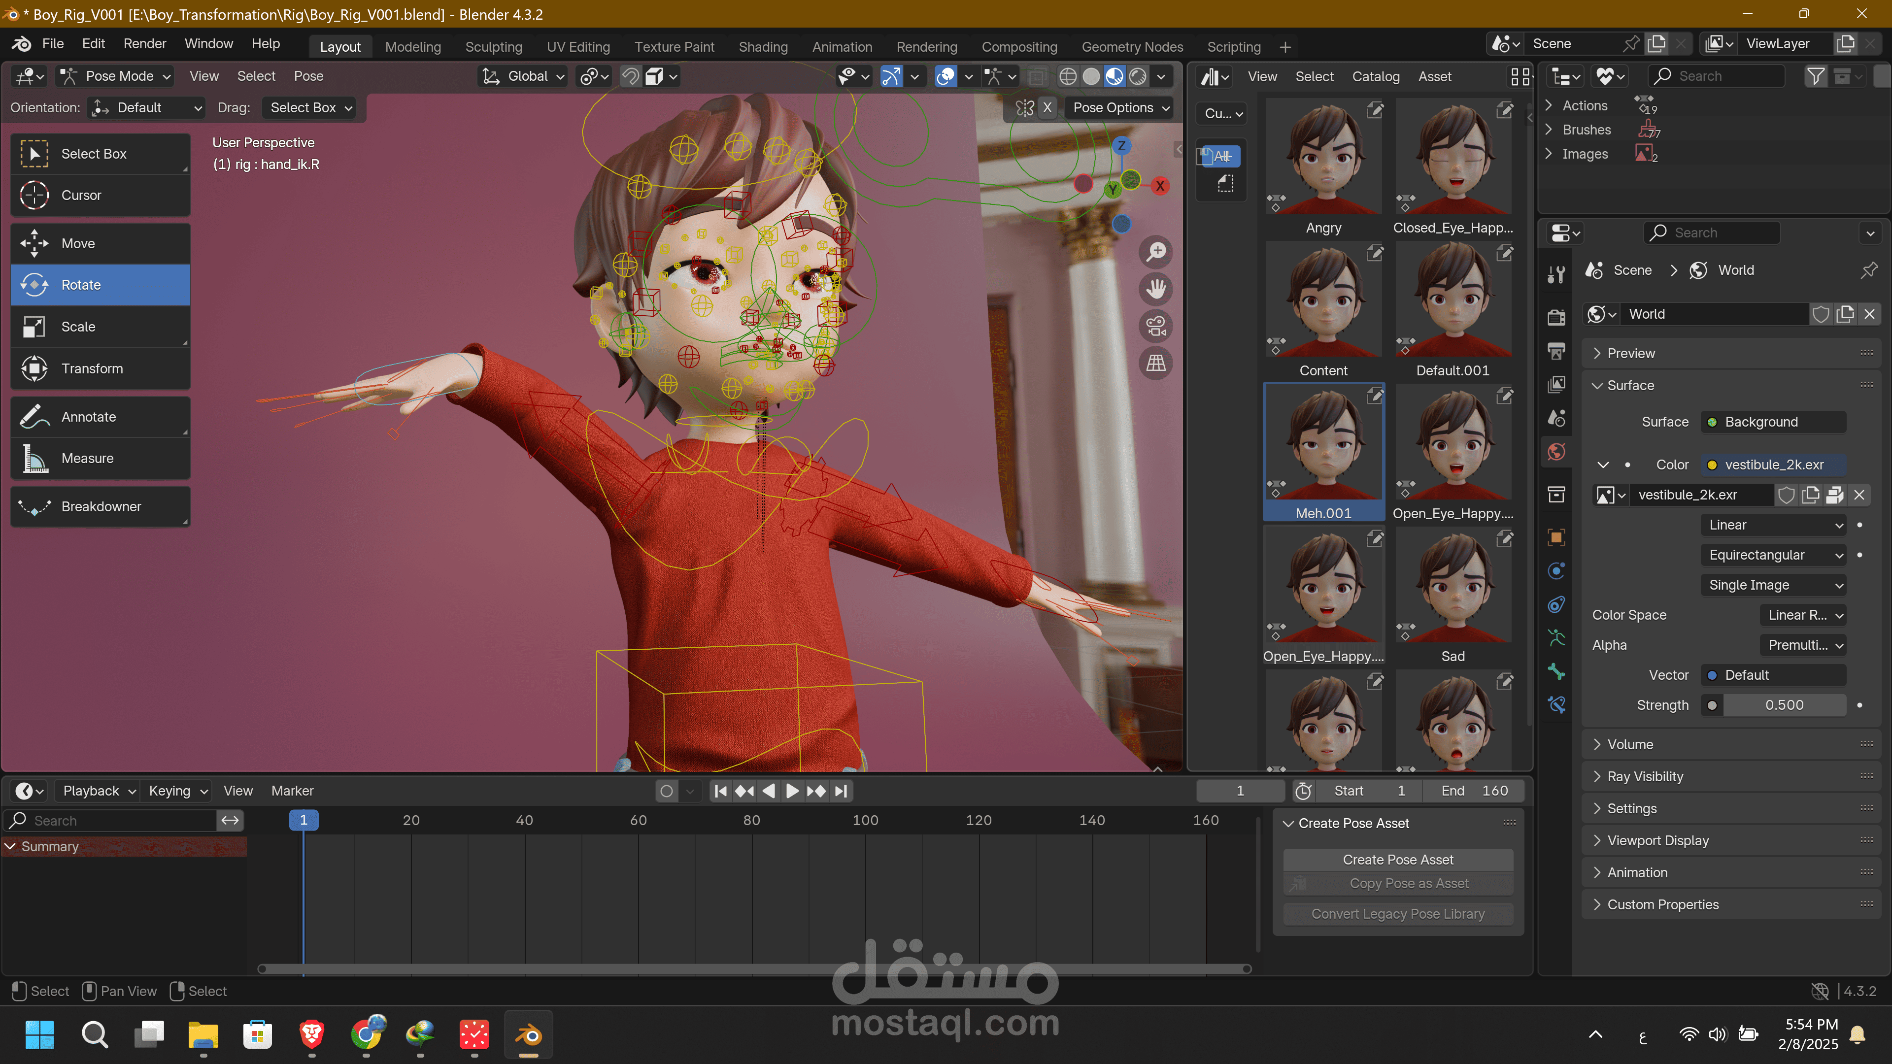The width and height of the screenshot is (1892, 1064).
Task: Toggle show gizmo in viewport header
Action: pos(891,76)
